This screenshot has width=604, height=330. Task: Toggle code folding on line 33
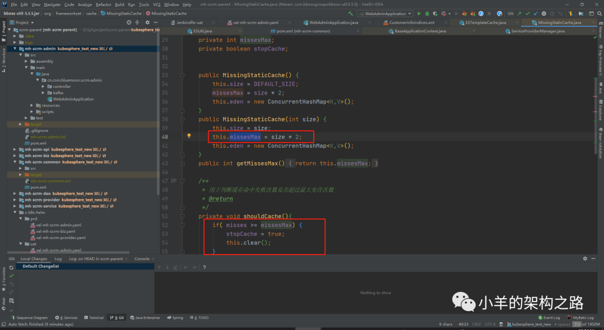point(182,75)
